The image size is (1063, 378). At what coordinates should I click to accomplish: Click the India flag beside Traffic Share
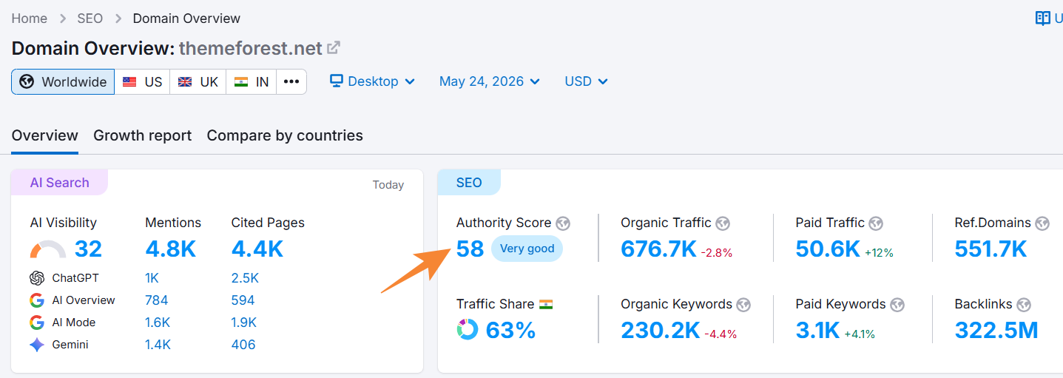(546, 304)
